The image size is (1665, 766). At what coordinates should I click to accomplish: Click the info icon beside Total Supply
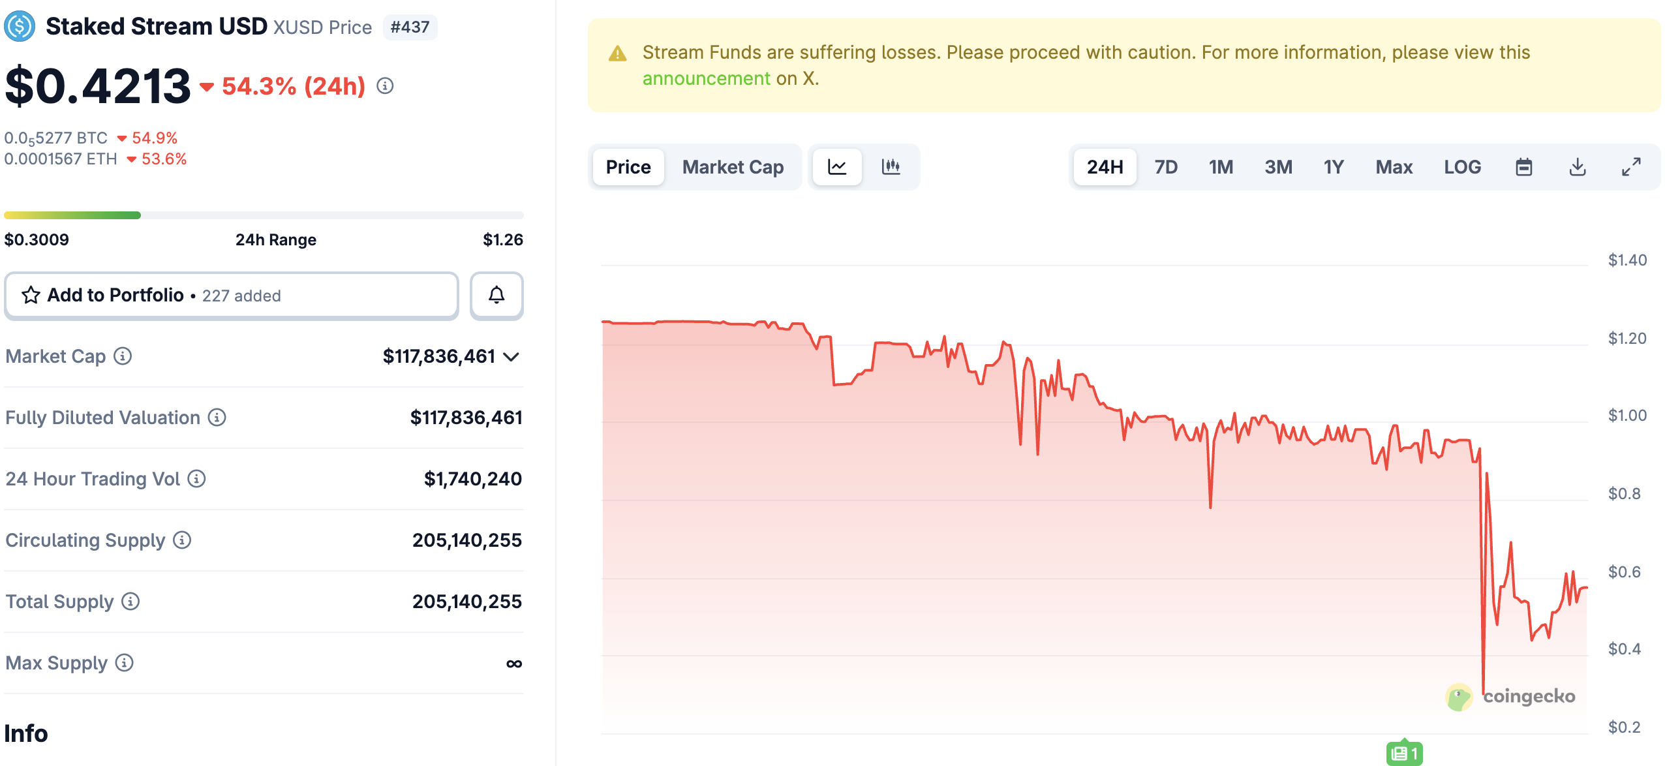130,602
